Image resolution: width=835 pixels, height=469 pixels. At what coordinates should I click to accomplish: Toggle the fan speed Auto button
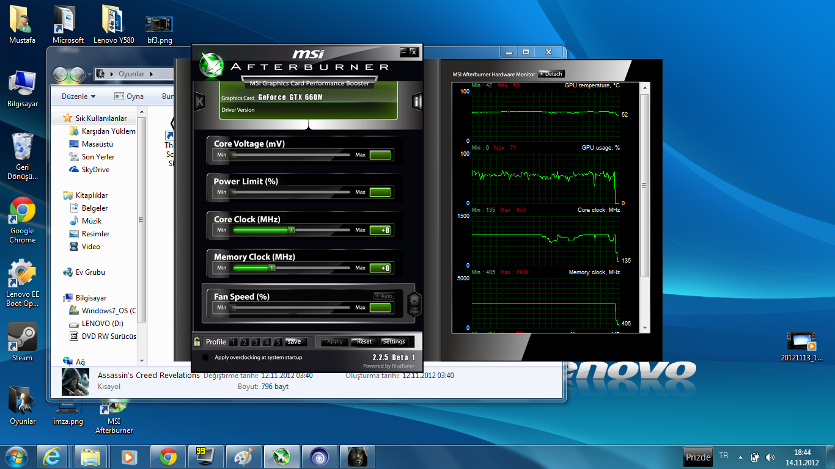point(384,296)
